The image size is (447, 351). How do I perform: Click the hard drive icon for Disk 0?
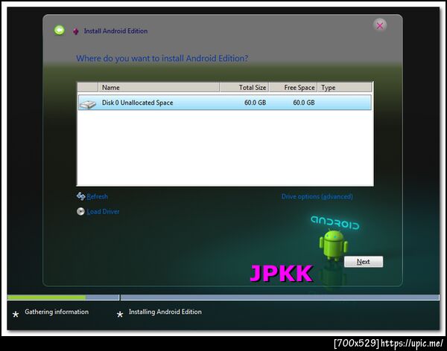click(88, 104)
